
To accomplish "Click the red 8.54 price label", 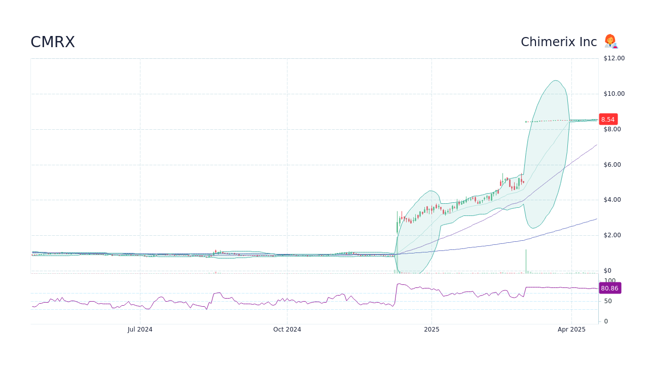I will point(608,119).
